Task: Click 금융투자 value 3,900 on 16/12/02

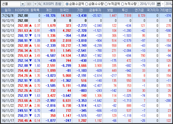Action: 98,66
